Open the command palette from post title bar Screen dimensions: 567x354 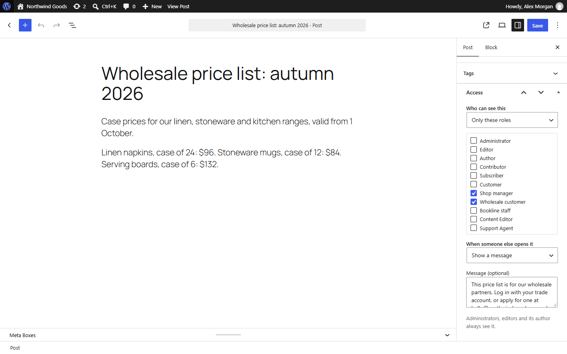click(x=277, y=25)
